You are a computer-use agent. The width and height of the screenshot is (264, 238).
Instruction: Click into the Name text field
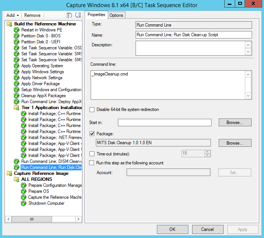194,35
